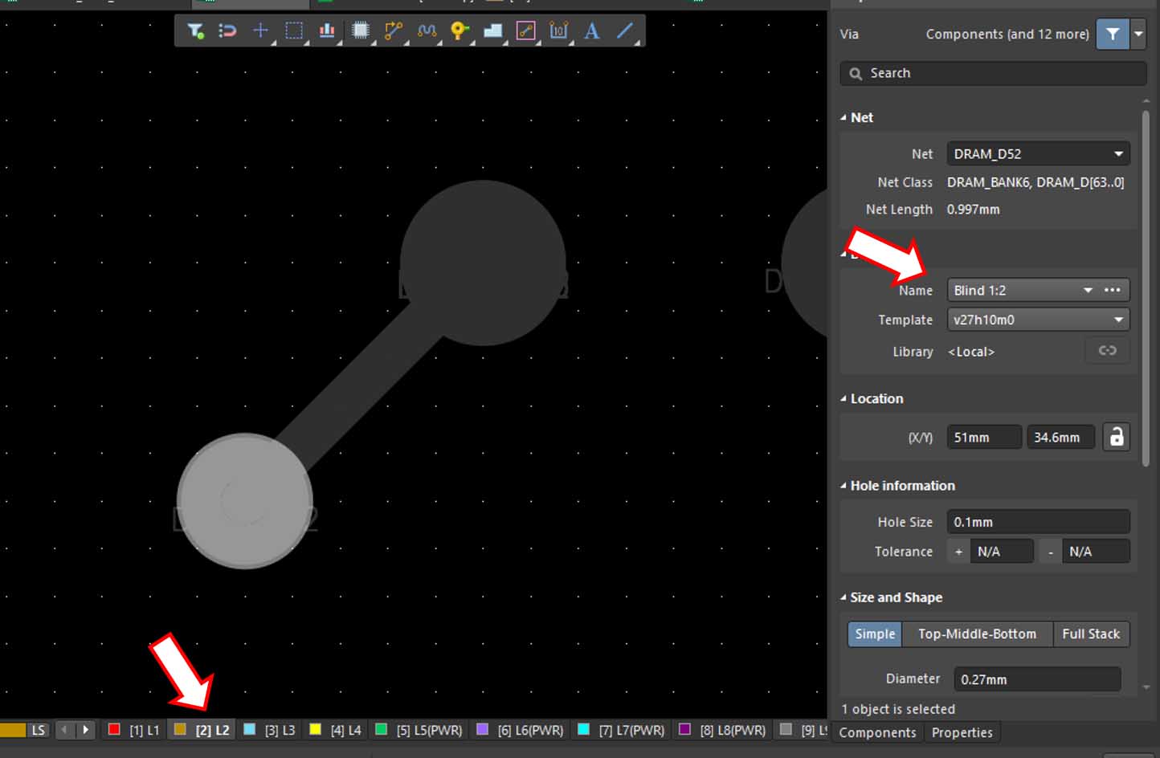Collapse the Hole information section
Image resolution: width=1160 pixels, height=758 pixels.
pyautogui.click(x=843, y=486)
